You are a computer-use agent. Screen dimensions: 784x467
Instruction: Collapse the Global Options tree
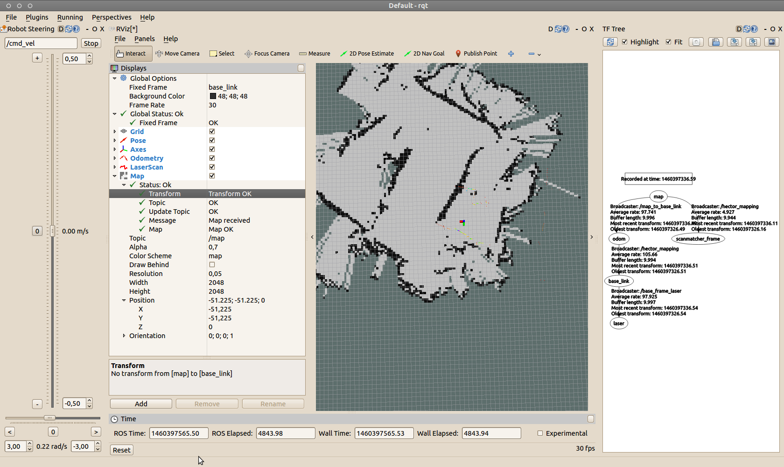[x=115, y=78]
